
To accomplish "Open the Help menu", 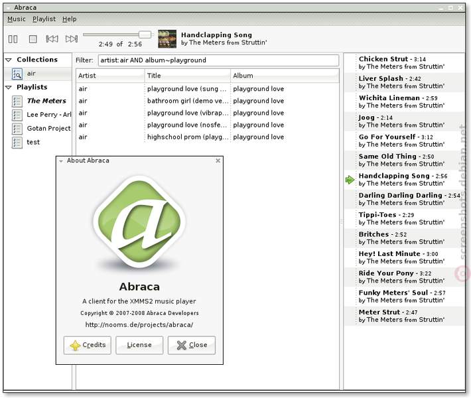I will [x=70, y=19].
